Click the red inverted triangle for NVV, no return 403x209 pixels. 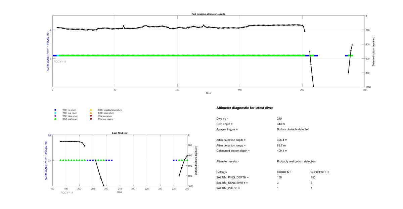tap(91, 116)
